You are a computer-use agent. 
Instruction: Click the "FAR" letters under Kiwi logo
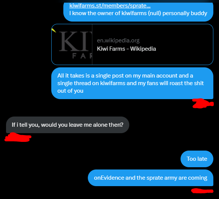coord(82,56)
